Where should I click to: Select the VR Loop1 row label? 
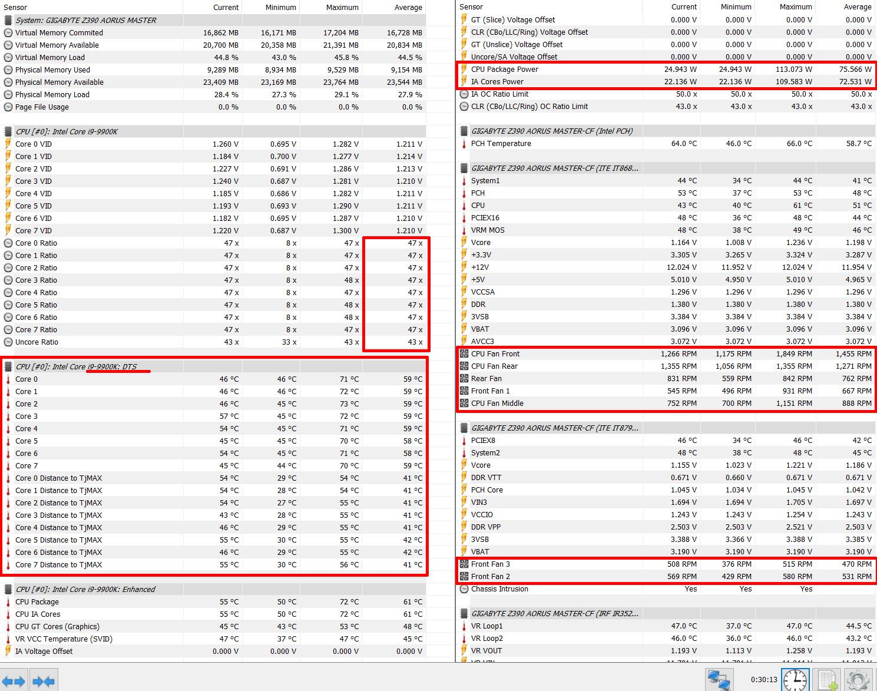point(487,626)
